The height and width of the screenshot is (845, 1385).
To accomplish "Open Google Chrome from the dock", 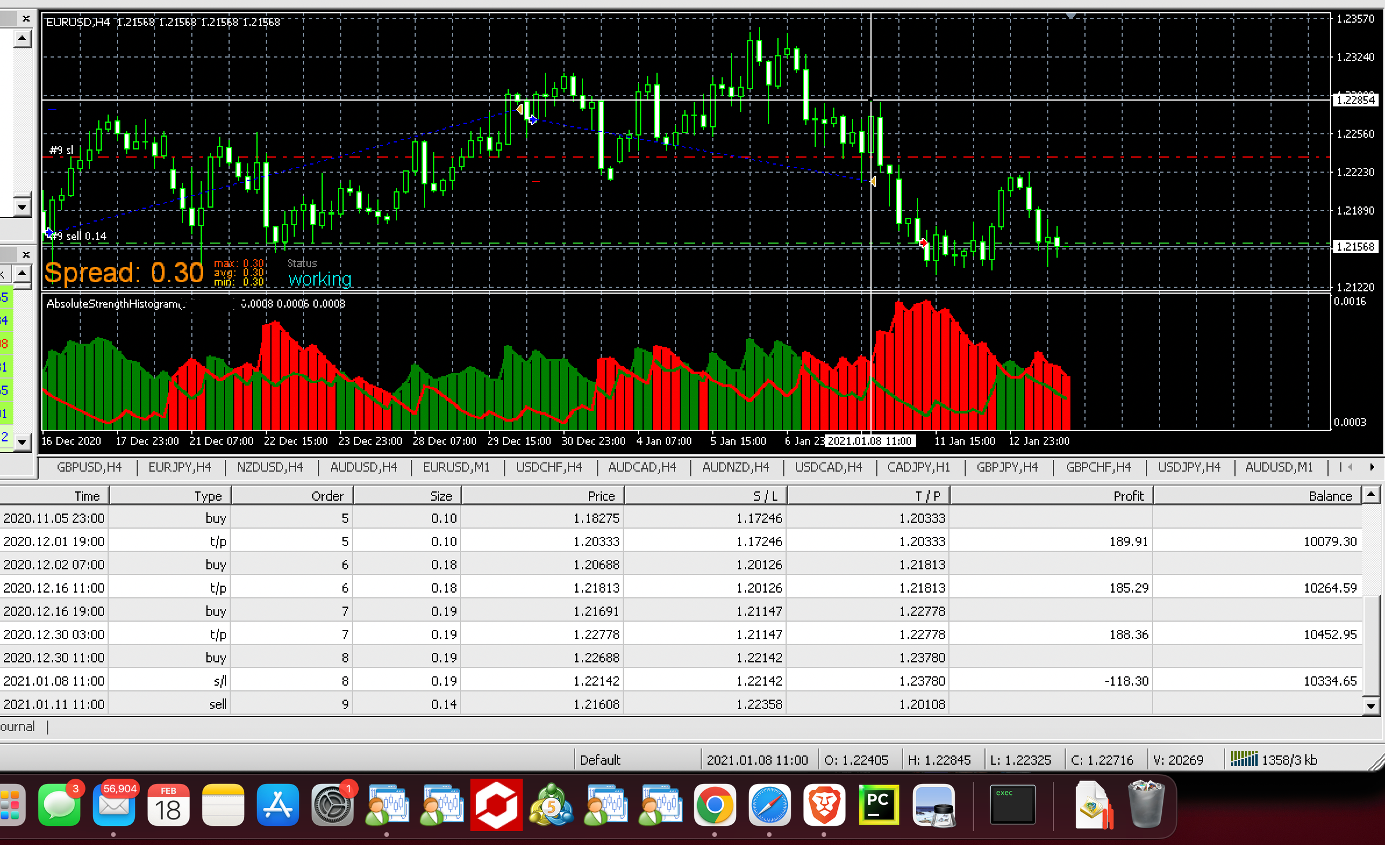I will [x=715, y=805].
